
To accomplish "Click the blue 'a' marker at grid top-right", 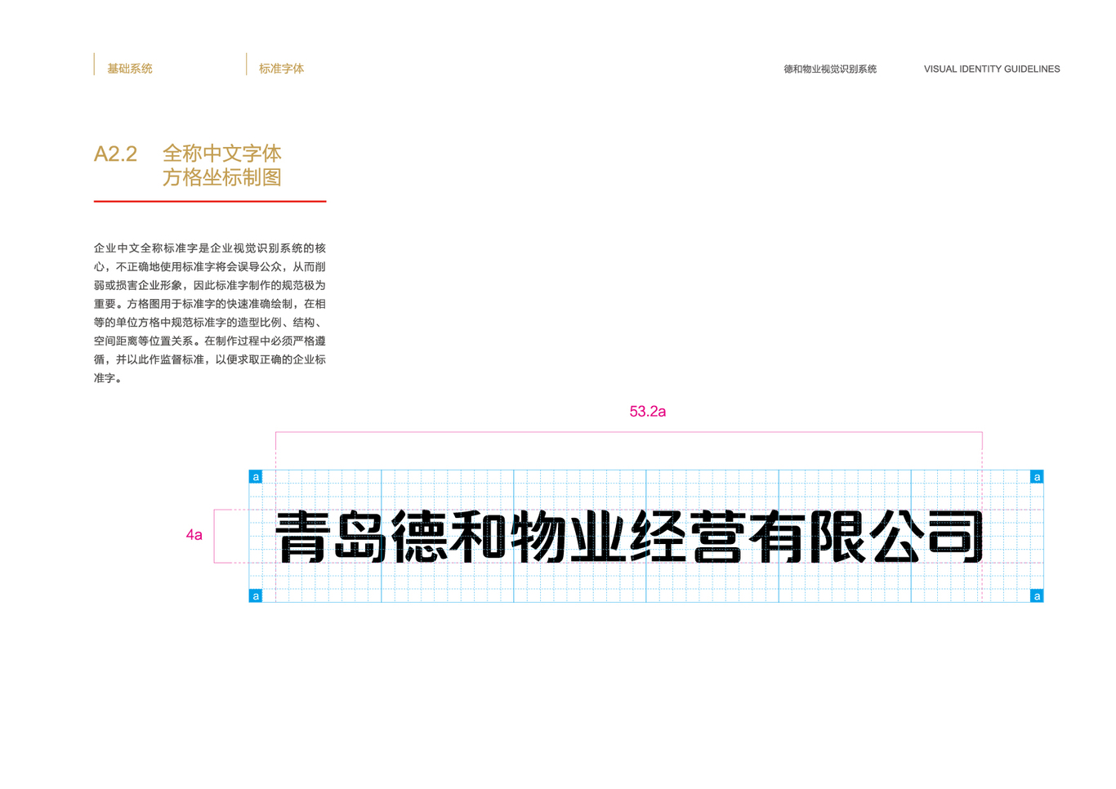I will [1037, 477].
